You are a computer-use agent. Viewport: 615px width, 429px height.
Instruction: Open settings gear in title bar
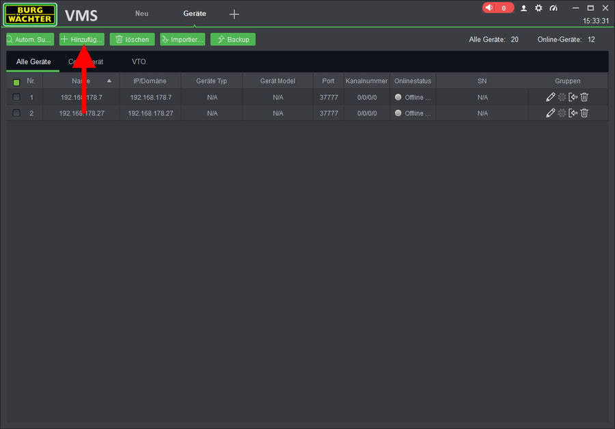click(x=538, y=8)
